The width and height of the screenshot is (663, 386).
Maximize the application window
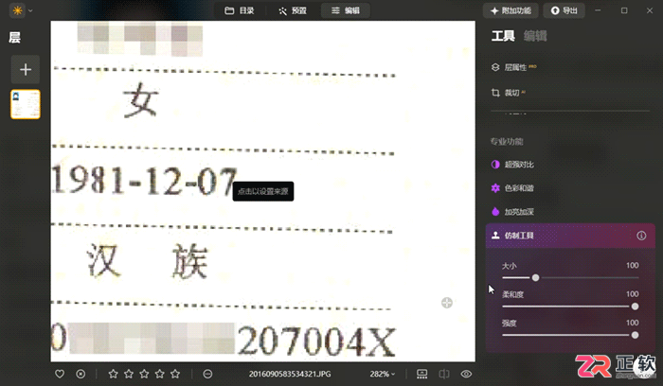pyautogui.click(x=624, y=10)
